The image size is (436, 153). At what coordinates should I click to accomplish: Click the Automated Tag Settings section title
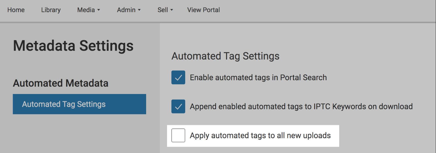click(x=226, y=56)
